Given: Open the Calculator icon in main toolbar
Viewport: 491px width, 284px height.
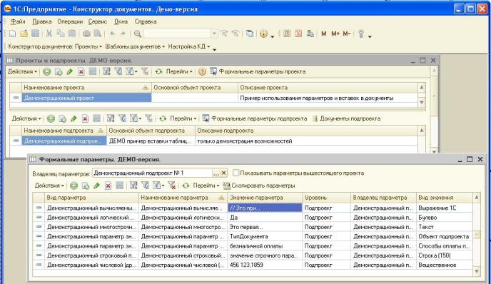Looking at the screenshot, I should coord(286,34).
